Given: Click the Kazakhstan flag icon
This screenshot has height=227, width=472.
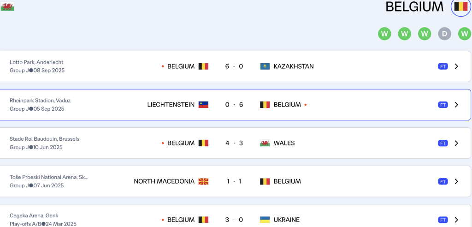Looking at the screenshot, I should point(265,66).
